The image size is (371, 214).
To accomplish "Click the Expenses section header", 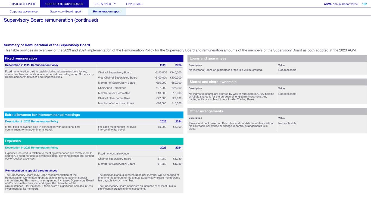I will (13, 141).
